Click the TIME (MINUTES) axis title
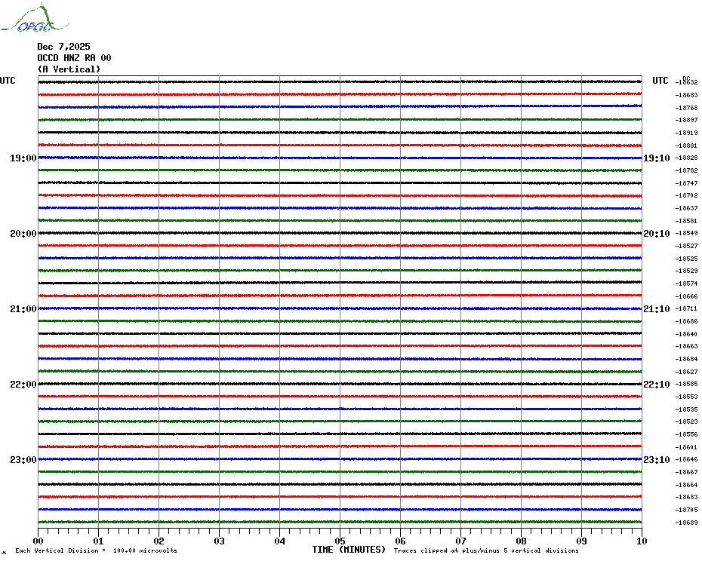 tap(349, 550)
